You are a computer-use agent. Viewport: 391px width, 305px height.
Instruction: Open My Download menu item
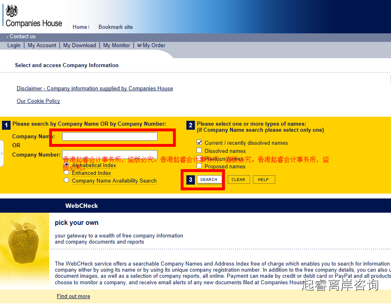point(80,46)
